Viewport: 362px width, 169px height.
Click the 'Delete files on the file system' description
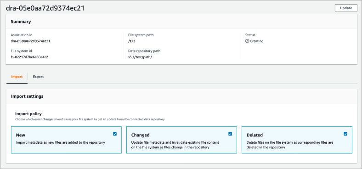290,145
